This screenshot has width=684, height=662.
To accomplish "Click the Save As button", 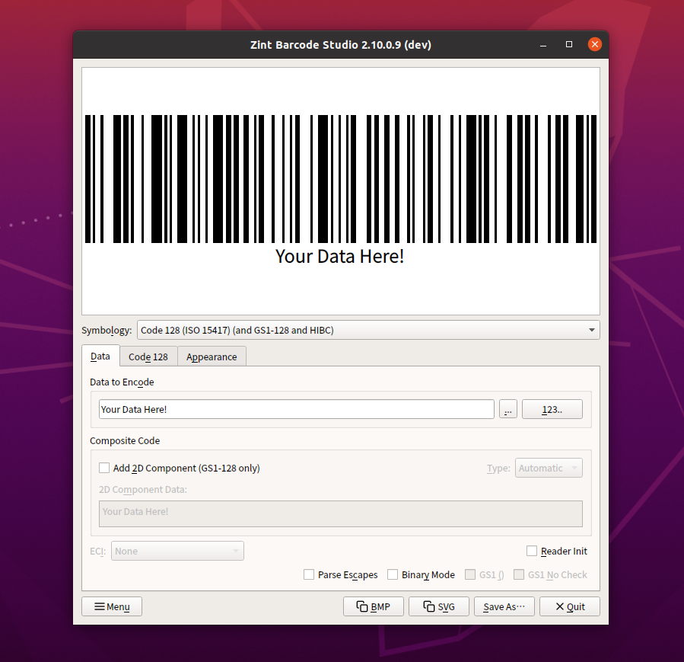I will 504,606.
